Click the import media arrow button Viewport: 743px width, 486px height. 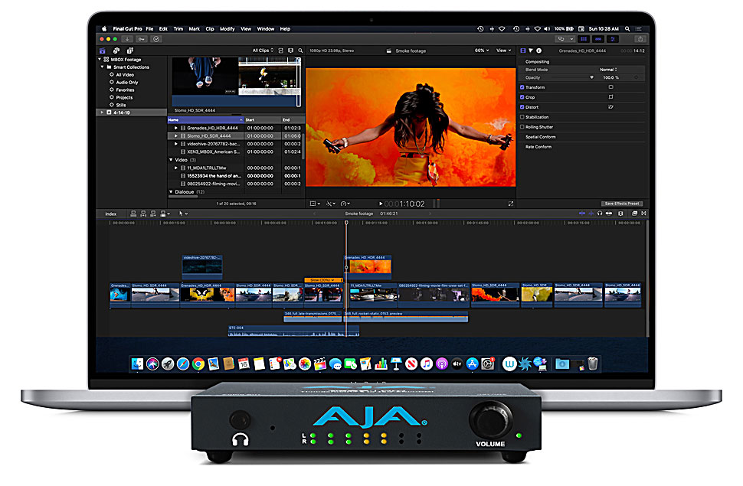click(127, 39)
